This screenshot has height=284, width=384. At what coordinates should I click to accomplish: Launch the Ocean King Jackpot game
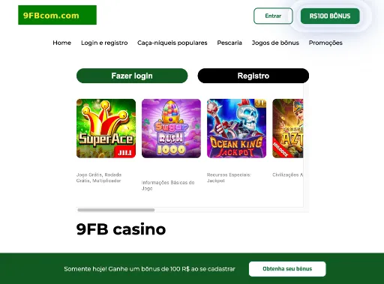(236, 128)
